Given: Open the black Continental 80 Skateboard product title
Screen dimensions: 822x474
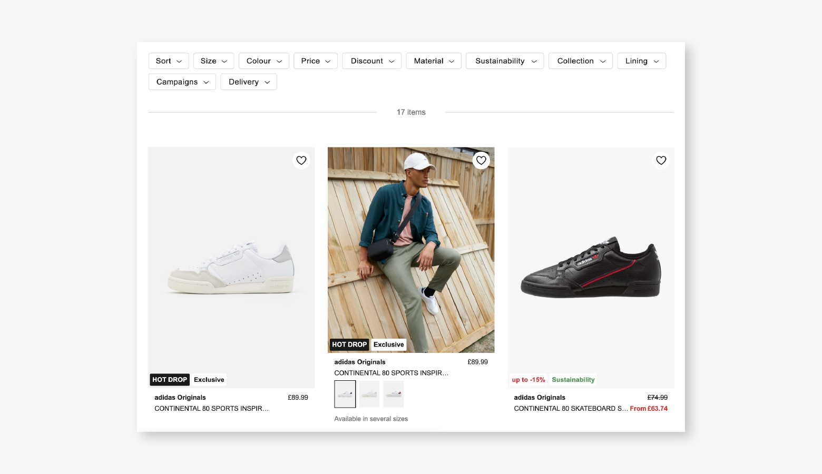Looking at the screenshot, I should point(571,409).
